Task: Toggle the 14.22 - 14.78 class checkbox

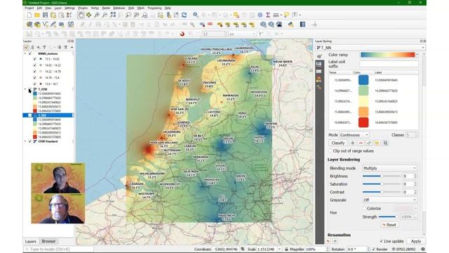Action: pos(34,72)
